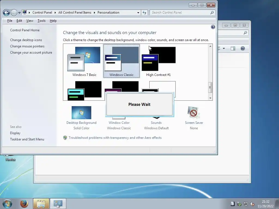Open Desktop Background settings icon
Screen dimensions: 279x209
click(x=81, y=113)
